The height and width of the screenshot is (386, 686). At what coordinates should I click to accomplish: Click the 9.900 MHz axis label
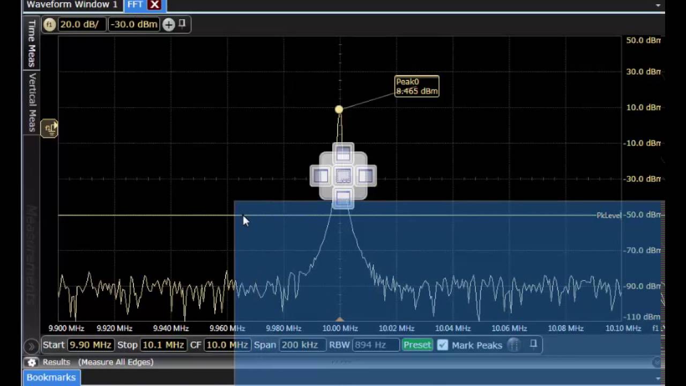pos(66,328)
